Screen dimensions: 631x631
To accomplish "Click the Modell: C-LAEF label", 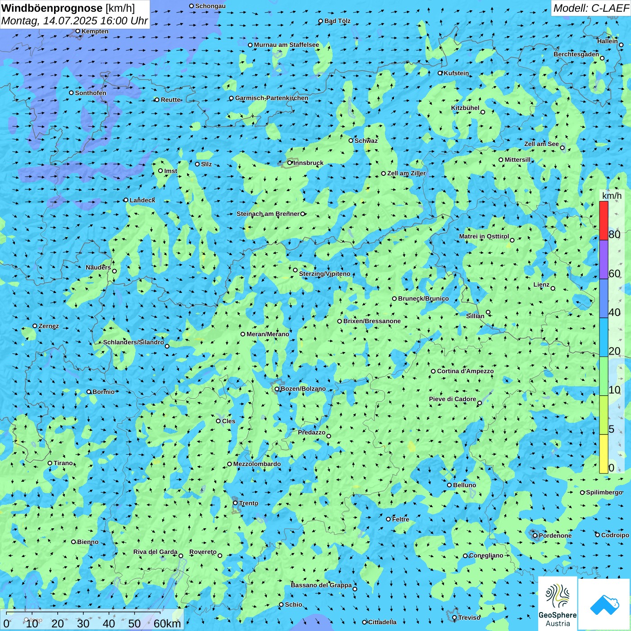I will pos(590,8).
